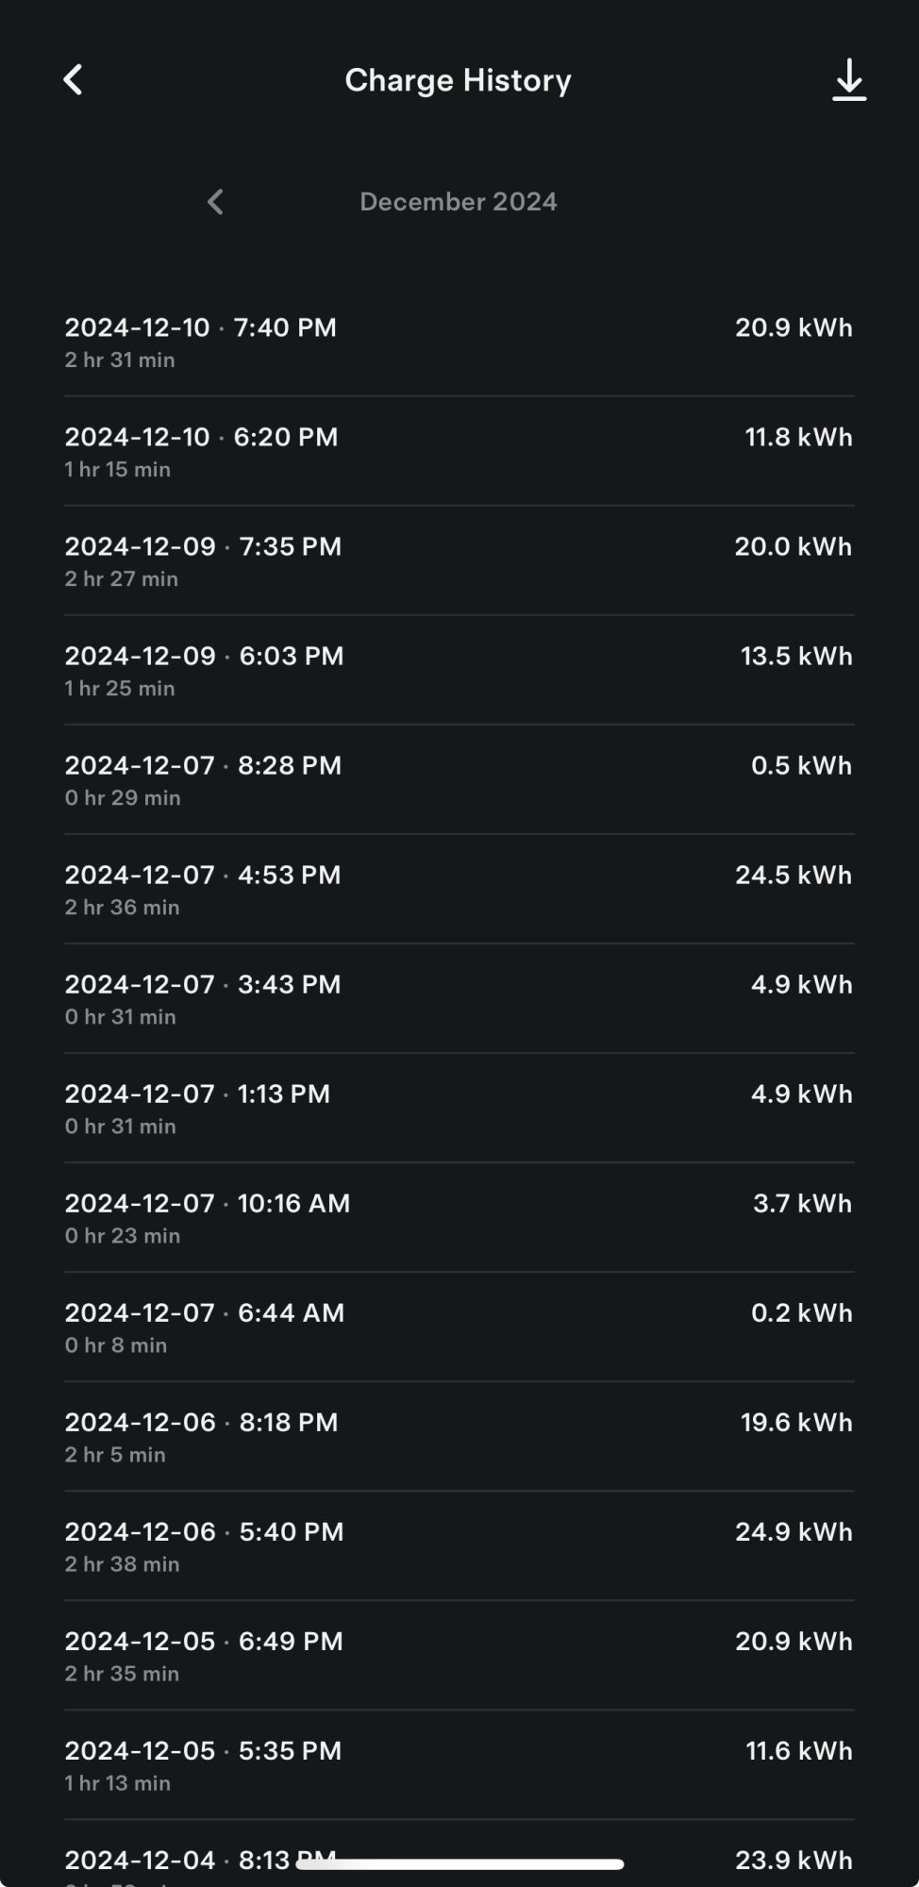
Task: Tap the December 2024 month label
Action: point(458,202)
